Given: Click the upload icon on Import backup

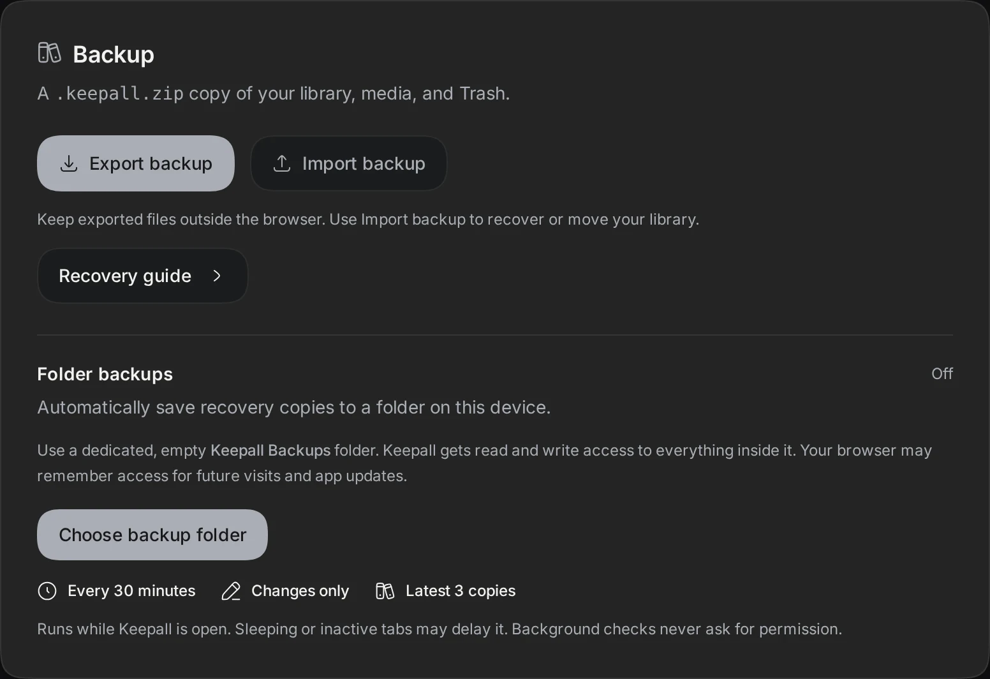Looking at the screenshot, I should point(282,164).
